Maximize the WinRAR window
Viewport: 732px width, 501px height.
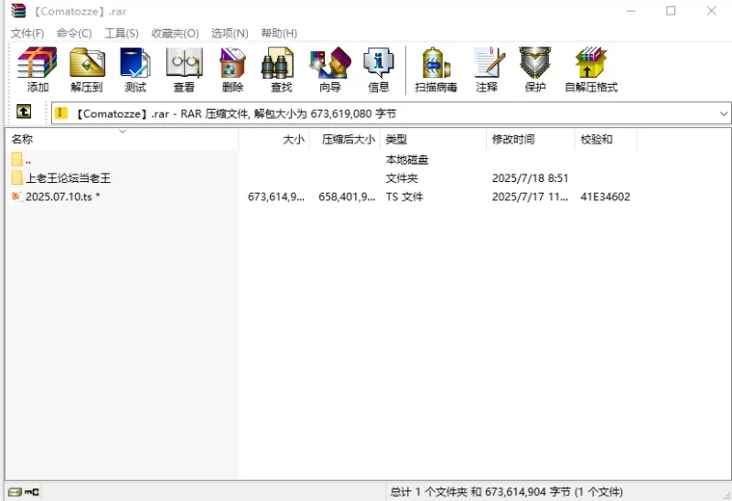coord(671,11)
